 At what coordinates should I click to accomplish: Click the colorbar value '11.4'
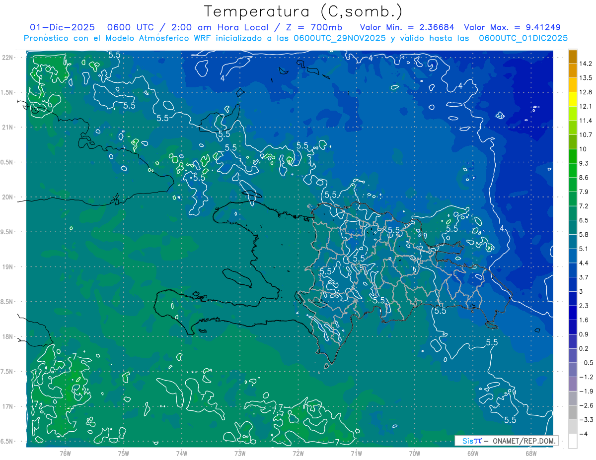tap(587, 121)
